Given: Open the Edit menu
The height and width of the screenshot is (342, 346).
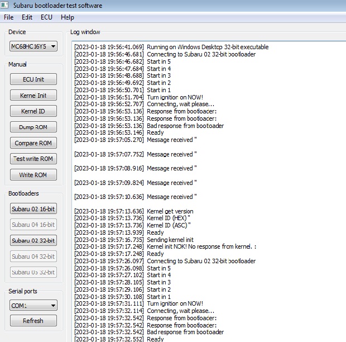Looking at the screenshot, I should point(27,17).
